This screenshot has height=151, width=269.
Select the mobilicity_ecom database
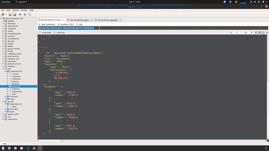[14, 54]
